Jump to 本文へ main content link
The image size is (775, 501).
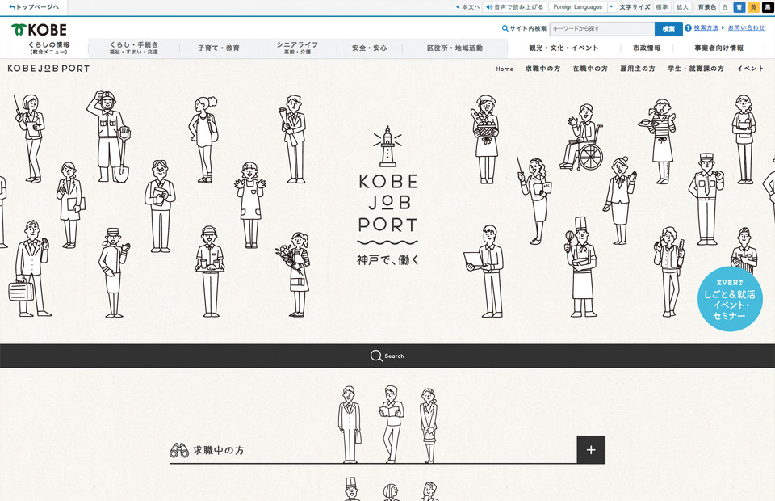(x=467, y=7)
